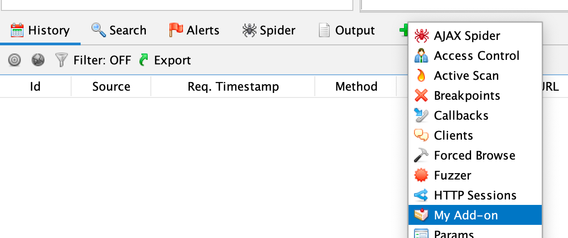Screen dimensions: 568x238
Task: Select the AJAX Spider red spider icon
Action: (x=421, y=36)
